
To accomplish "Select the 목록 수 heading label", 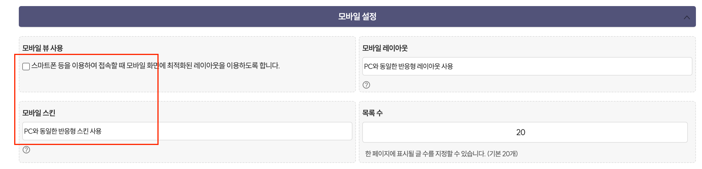I will [372, 113].
